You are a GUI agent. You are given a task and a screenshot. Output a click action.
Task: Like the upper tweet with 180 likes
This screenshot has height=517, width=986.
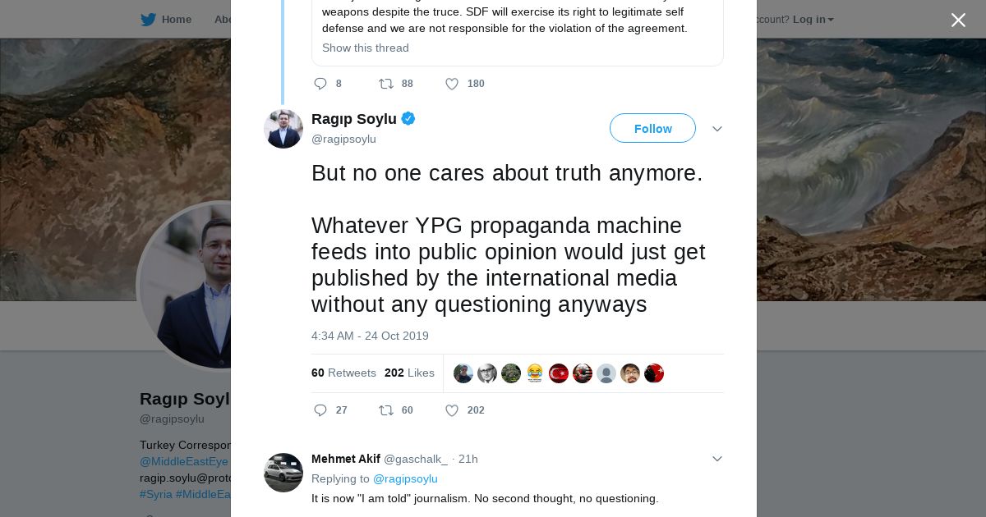tap(452, 84)
